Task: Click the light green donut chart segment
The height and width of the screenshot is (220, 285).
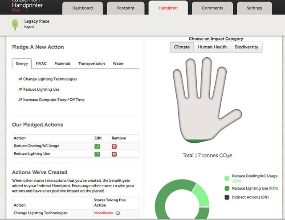Action: 202,195
